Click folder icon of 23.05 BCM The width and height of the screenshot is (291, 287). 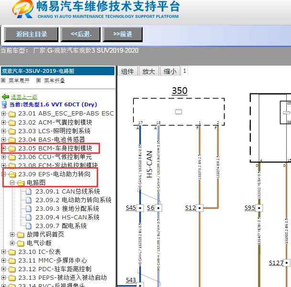pos(12,149)
